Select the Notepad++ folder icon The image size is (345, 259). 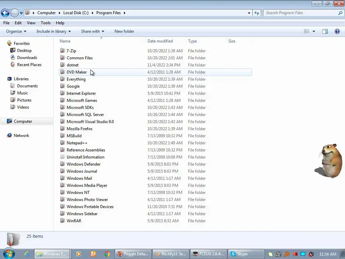click(x=62, y=143)
